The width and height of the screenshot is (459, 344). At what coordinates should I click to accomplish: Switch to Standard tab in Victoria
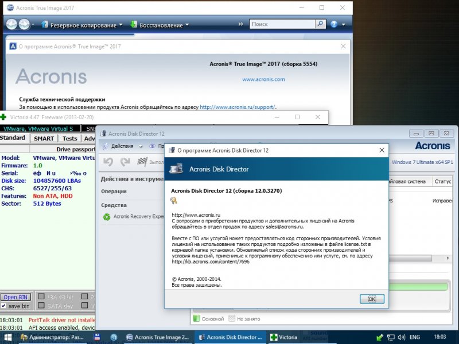click(13, 138)
